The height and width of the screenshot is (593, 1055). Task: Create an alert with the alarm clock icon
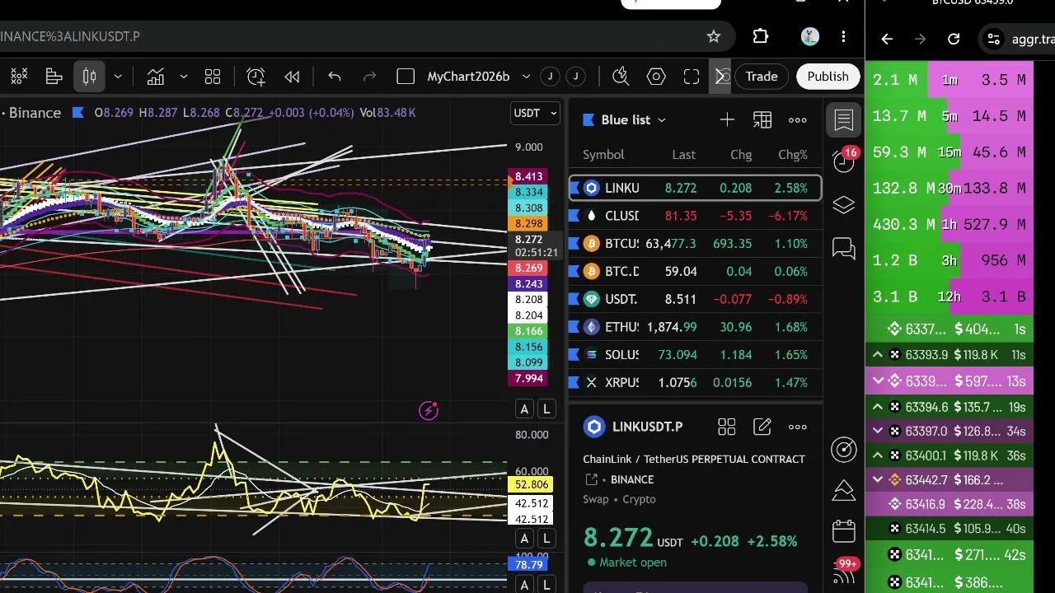pos(256,77)
